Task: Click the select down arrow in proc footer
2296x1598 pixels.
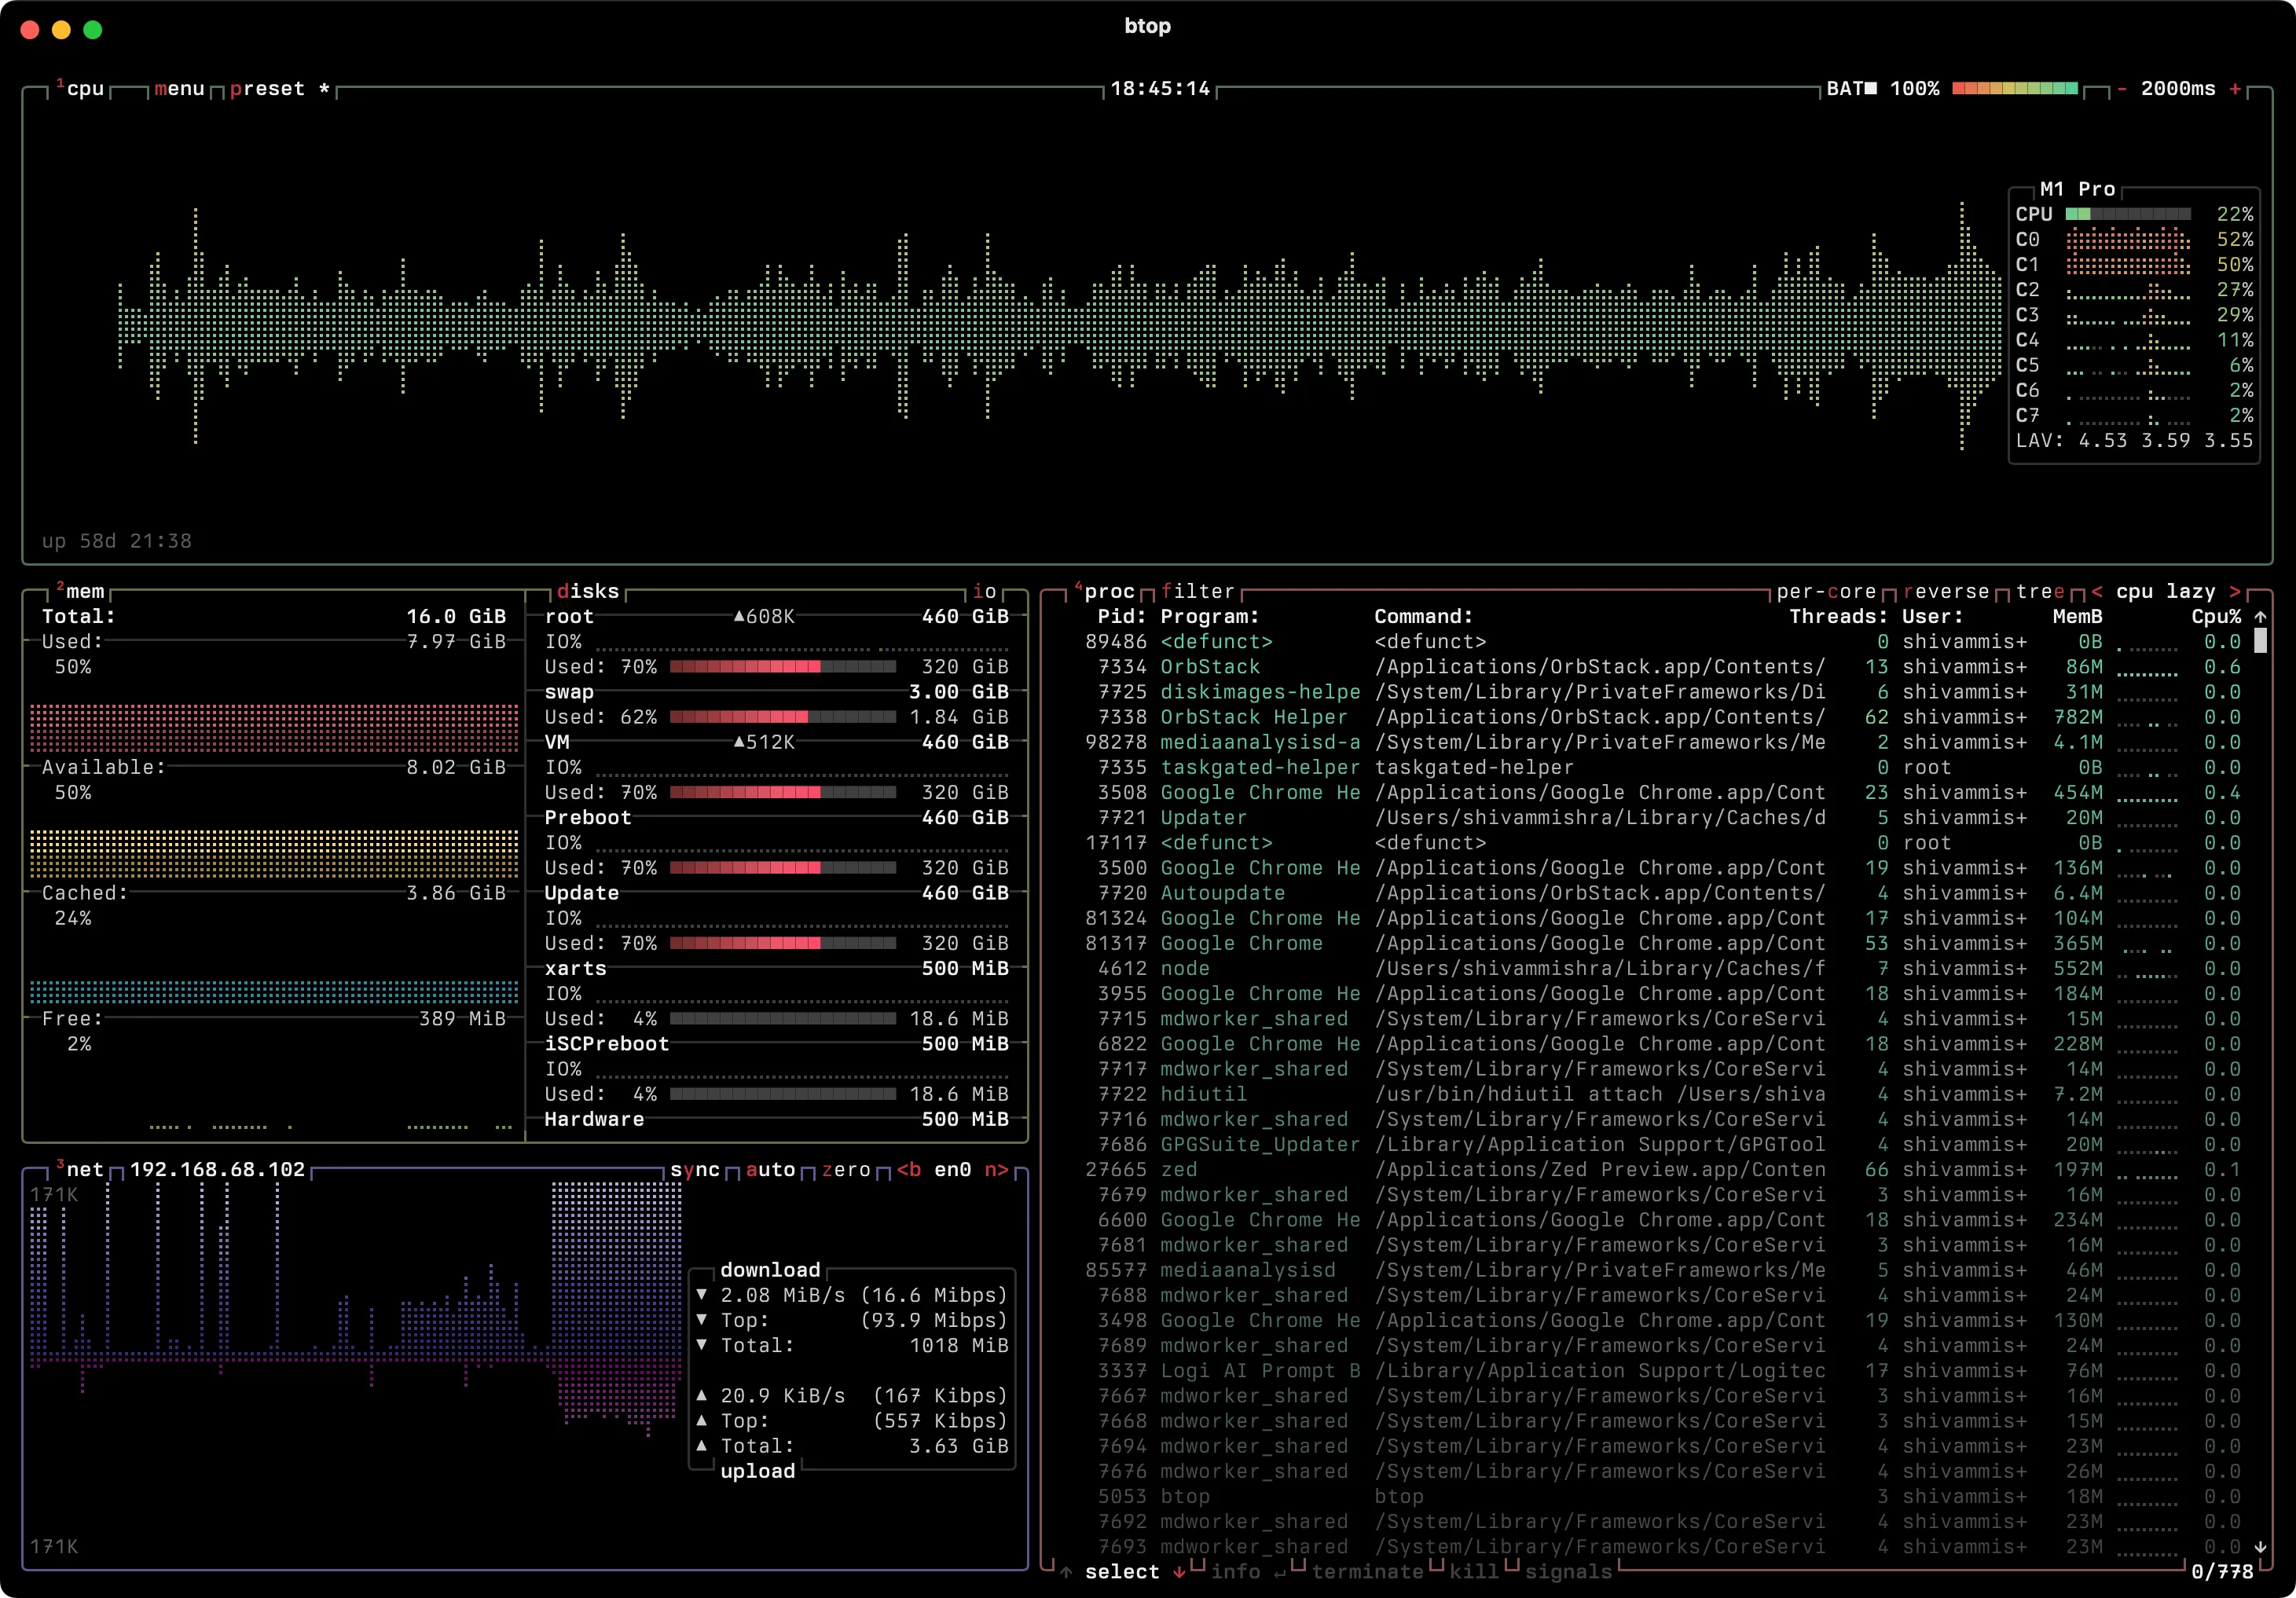Action: [x=1179, y=1571]
